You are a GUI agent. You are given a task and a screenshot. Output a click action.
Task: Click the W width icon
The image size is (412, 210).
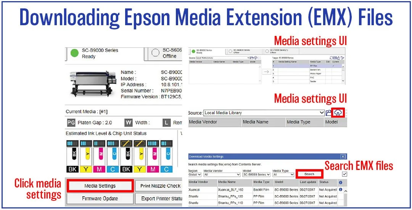tap(129, 123)
